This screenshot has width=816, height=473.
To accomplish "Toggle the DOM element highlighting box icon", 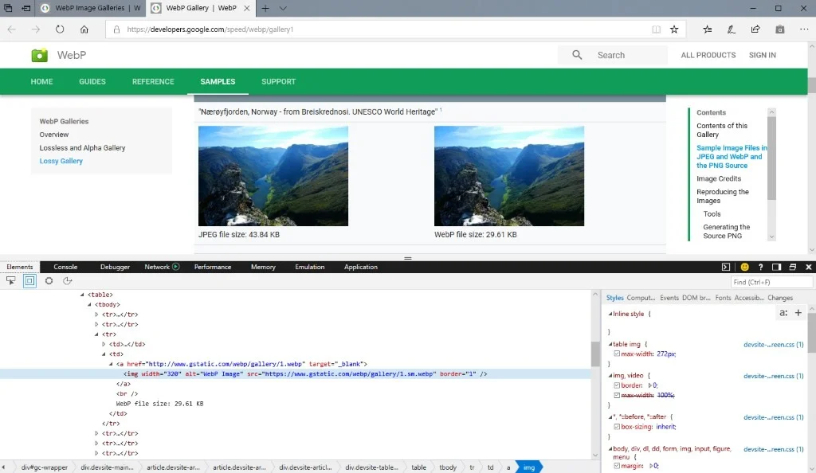I will (x=29, y=280).
